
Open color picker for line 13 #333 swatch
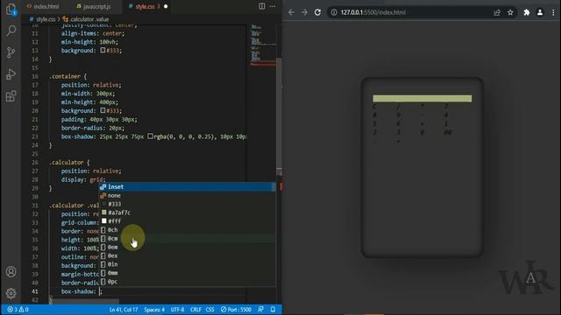pos(103,51)
